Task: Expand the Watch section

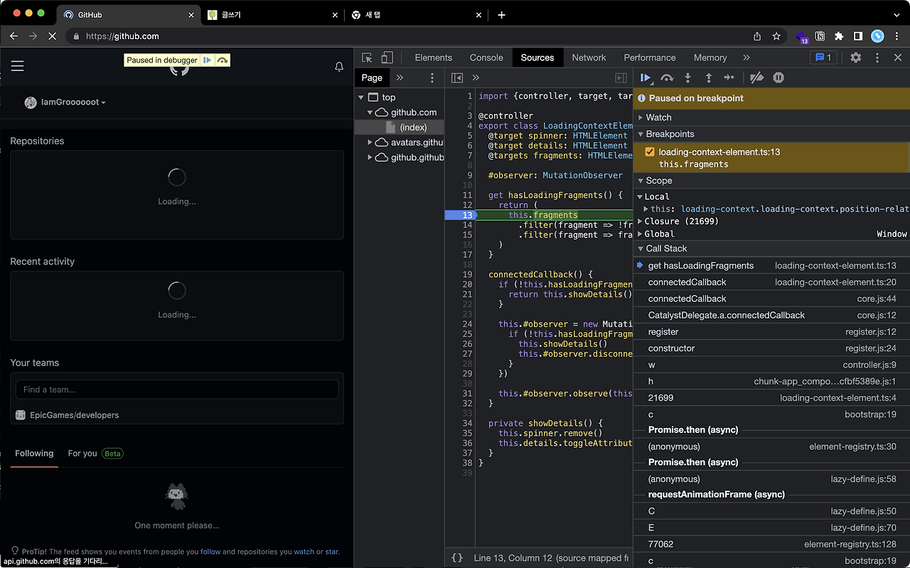Action: (658, 117)
